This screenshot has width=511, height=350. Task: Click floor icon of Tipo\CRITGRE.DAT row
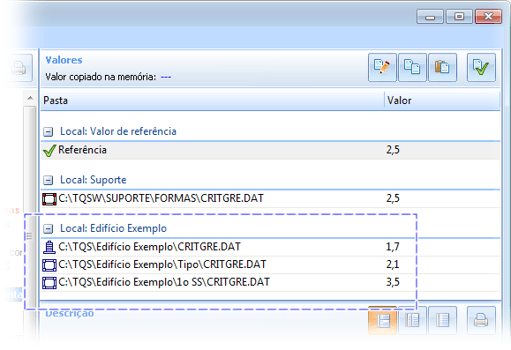click(49, 265)
